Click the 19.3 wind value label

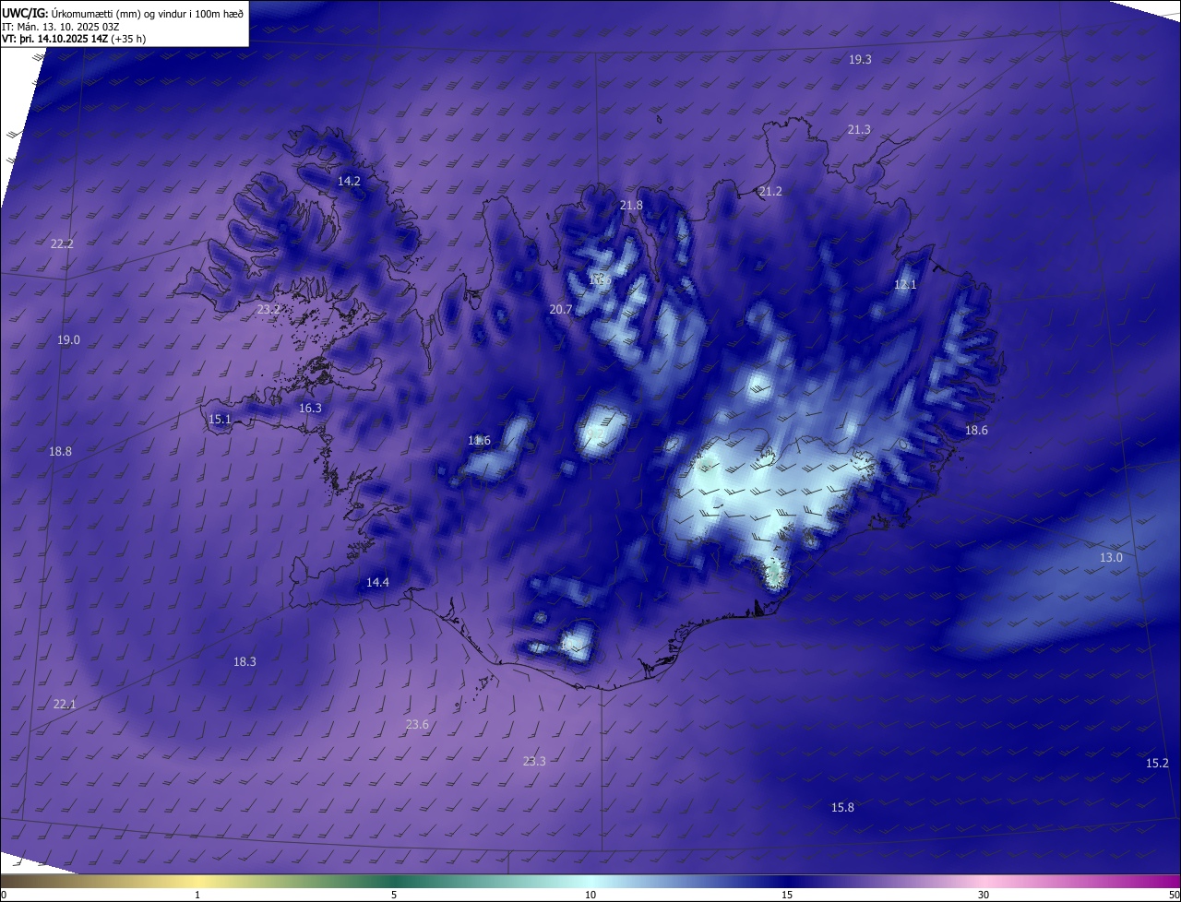click(860, 59)
